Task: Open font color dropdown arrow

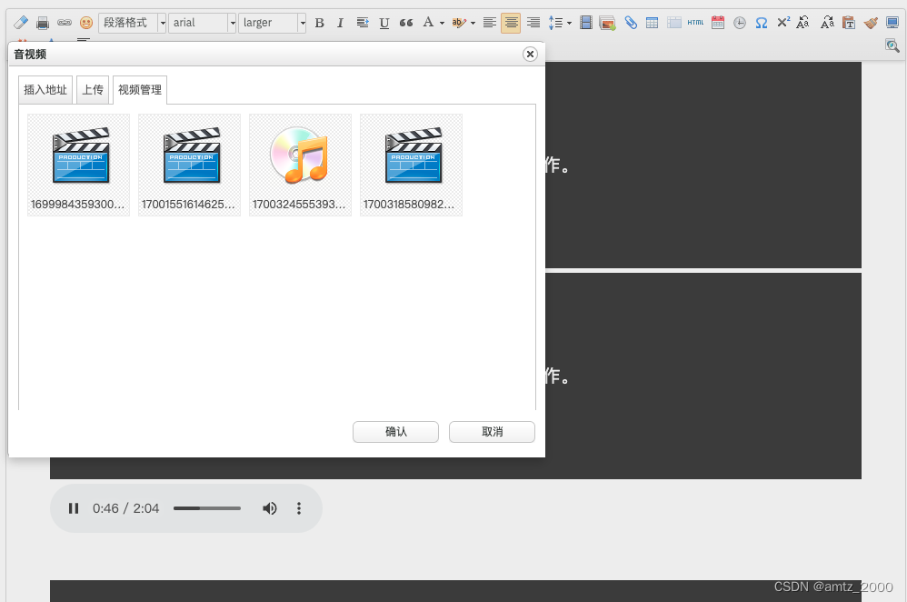Action: click(442, 23)
